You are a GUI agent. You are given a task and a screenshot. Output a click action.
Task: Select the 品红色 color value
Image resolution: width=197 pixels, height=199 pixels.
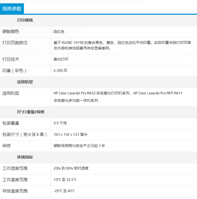click(59, 32)
